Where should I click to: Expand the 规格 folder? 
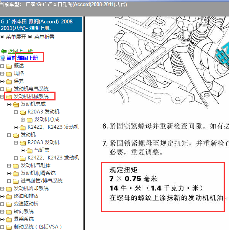tap(2, 74)
